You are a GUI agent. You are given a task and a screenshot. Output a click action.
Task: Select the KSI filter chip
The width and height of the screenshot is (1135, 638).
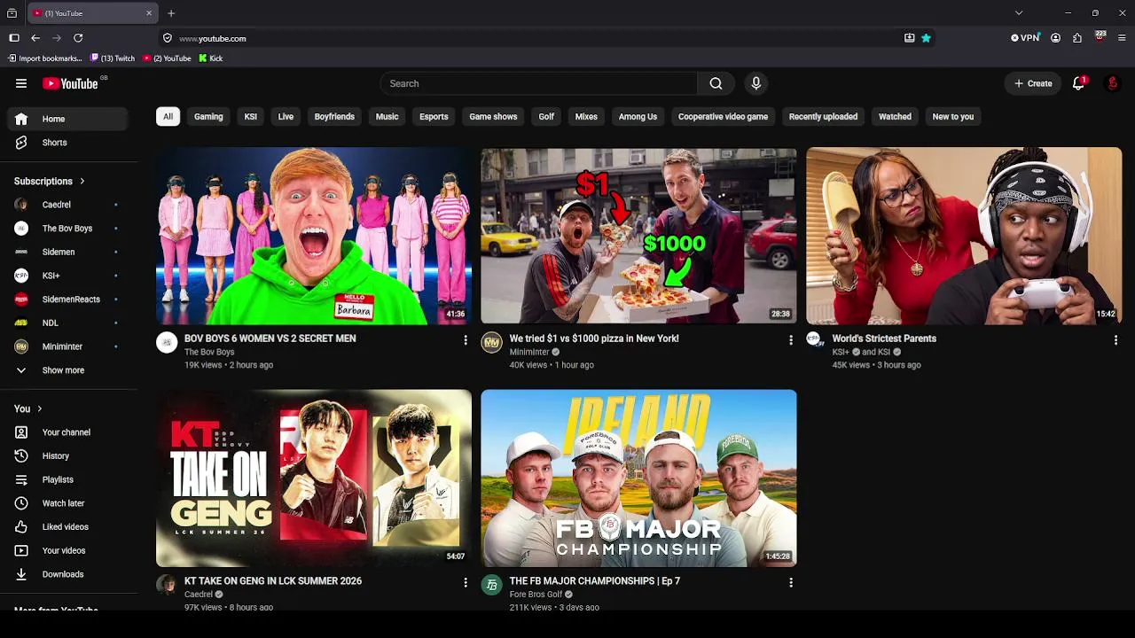[x=251, y=116]
